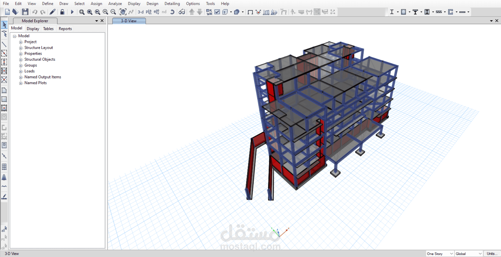Switch to the Display tab in Model Explorer
This screenshot has height=257, width=501.
(33, 29)
